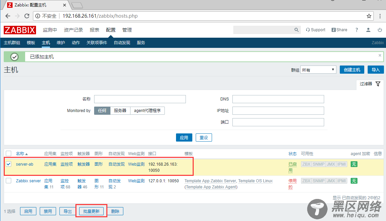
Task: Click the 端口 filter input field
Action: click(x=278, y=122)
